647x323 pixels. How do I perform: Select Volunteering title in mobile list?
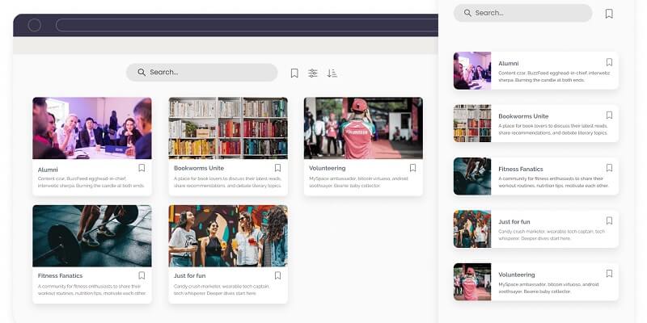click(517, 275)
